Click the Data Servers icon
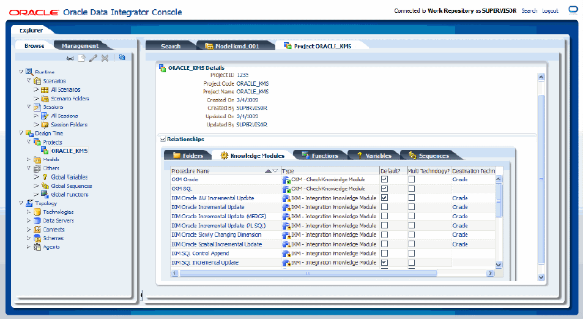 pyautogui.click(x=37, y=221)
